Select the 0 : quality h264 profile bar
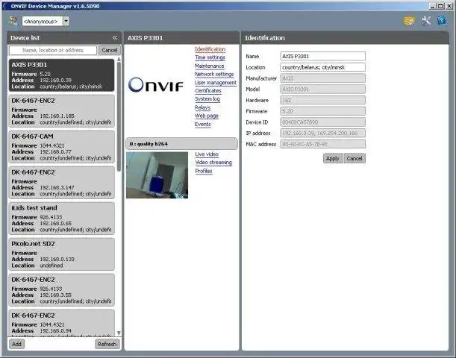Screen dimensions: 456x358 182,144
